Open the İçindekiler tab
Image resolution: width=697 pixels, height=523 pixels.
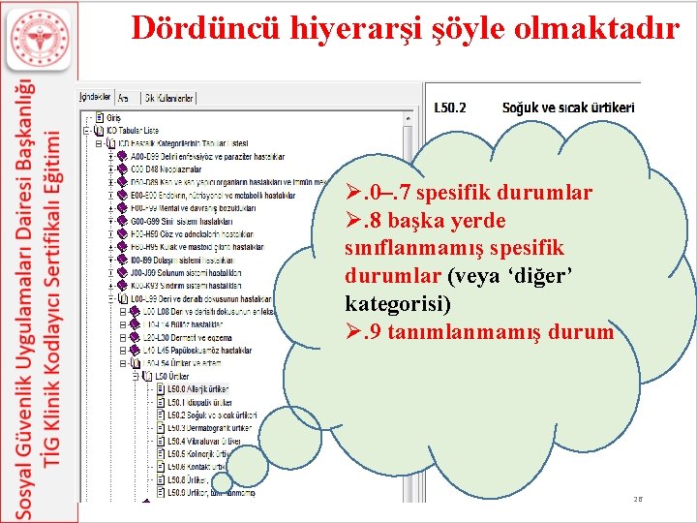95,97
